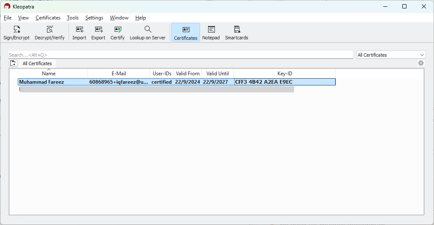Open the Certificates menu
The height and width of the screenshot is (225, 434).
(x=48, y=18)
